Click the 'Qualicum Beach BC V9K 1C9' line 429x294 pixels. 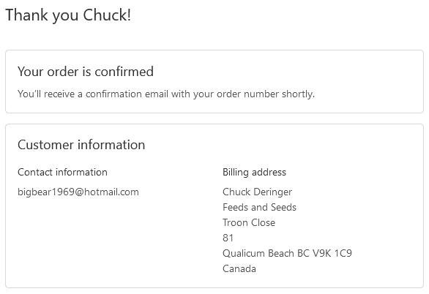pos(287,253)
